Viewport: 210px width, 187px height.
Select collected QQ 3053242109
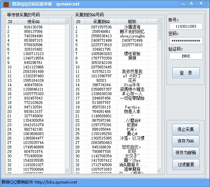101,63
